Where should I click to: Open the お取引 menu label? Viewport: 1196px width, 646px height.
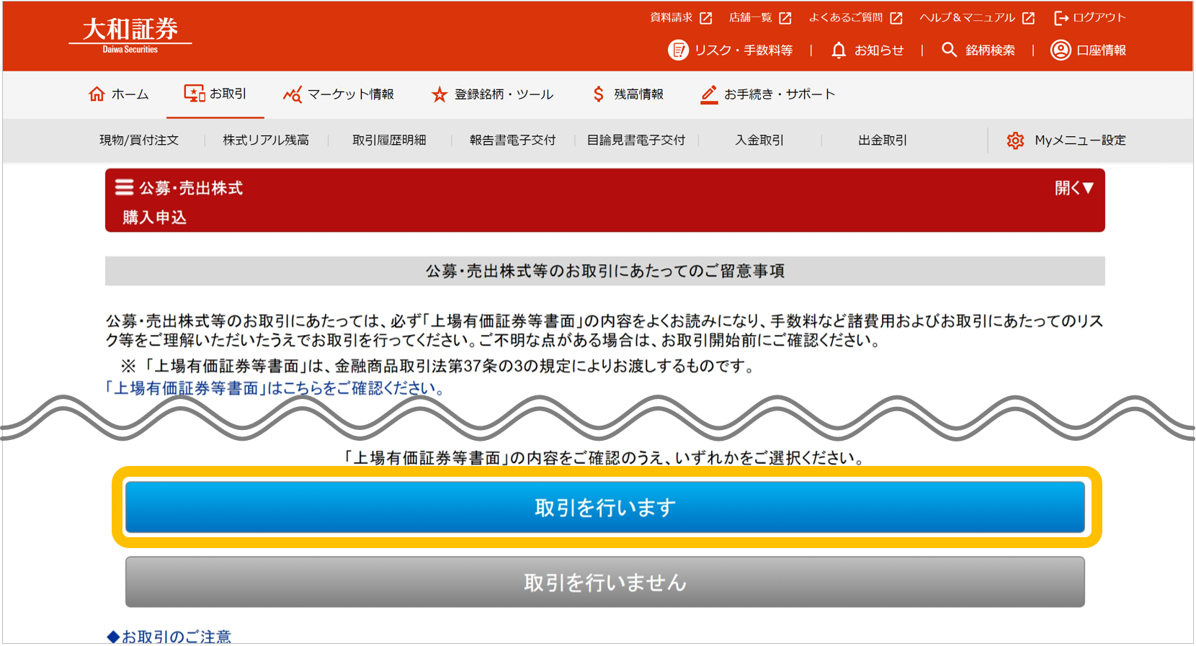228,94
